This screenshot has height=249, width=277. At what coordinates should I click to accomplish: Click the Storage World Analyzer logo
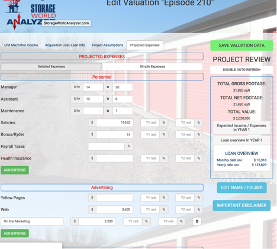point(31,15)
